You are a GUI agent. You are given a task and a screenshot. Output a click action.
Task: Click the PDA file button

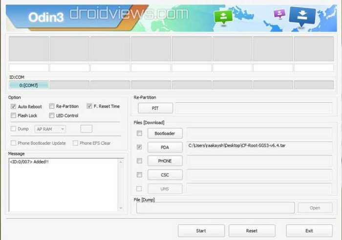point(165,147)
